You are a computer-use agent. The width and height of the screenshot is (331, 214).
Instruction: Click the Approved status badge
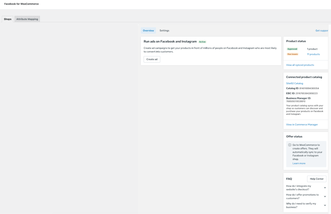292,49
